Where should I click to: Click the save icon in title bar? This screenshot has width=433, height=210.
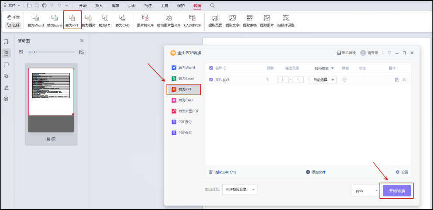click(x=37, y=5)
